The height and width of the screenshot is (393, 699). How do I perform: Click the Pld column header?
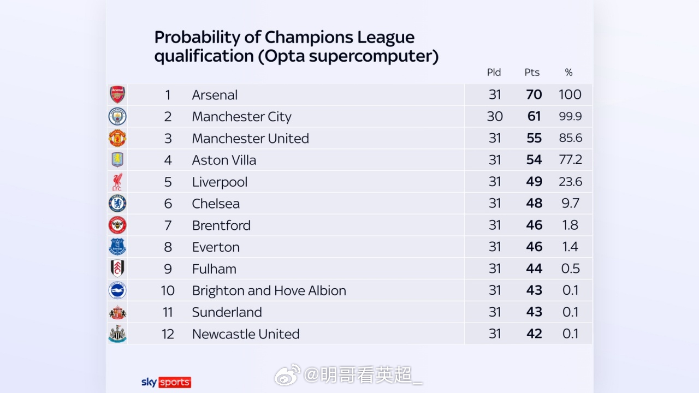point(494,73)
